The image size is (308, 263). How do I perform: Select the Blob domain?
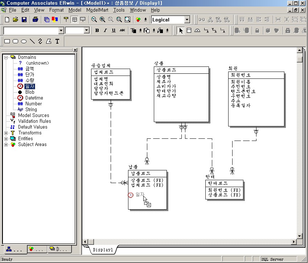30,92
